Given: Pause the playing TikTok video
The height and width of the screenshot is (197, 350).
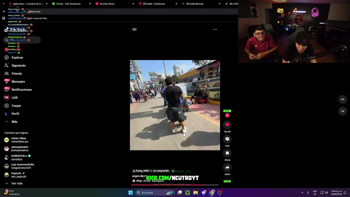Looking at the screenshot, I should tap(175, 105).
